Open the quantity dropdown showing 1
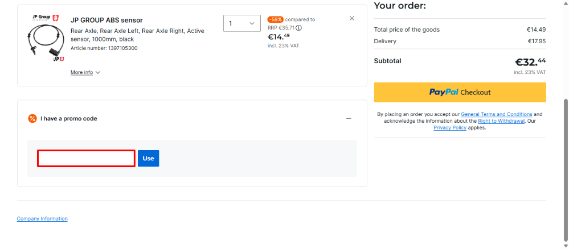 [x=242, y=23]
